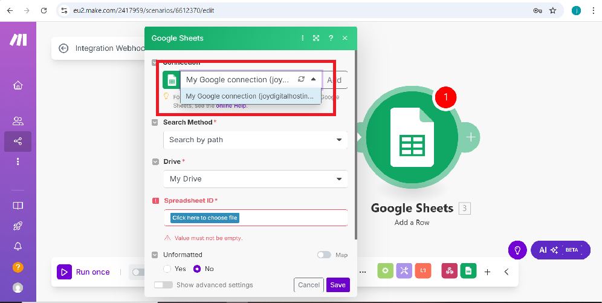Toggle the Drive field checkbox
This screenshot has width=602, height=303.
(155, 162)
